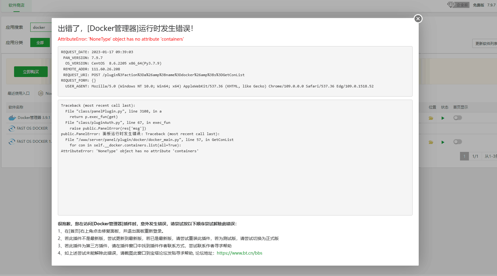Click the 软件名称 column header
Image resolution: width=497 pixels, height=276 pixels.
click(16, 107)
